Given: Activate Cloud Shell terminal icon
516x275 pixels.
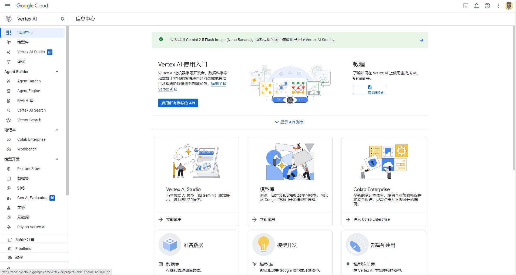Looking at the screenshot, I should click(x=466, y=6).
